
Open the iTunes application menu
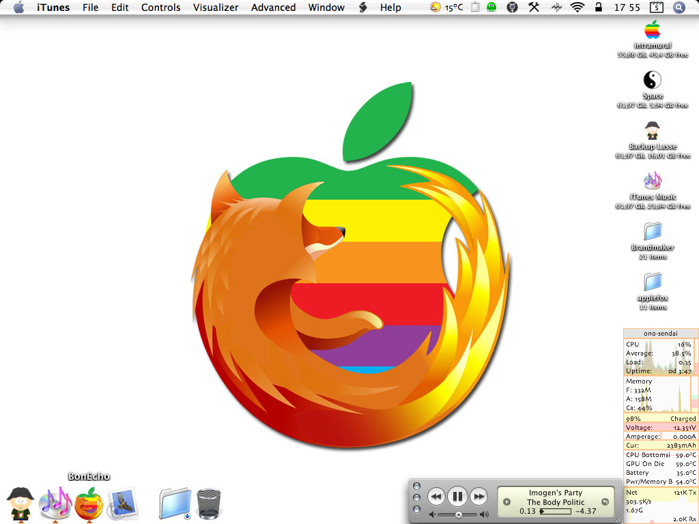pos(53,8)
